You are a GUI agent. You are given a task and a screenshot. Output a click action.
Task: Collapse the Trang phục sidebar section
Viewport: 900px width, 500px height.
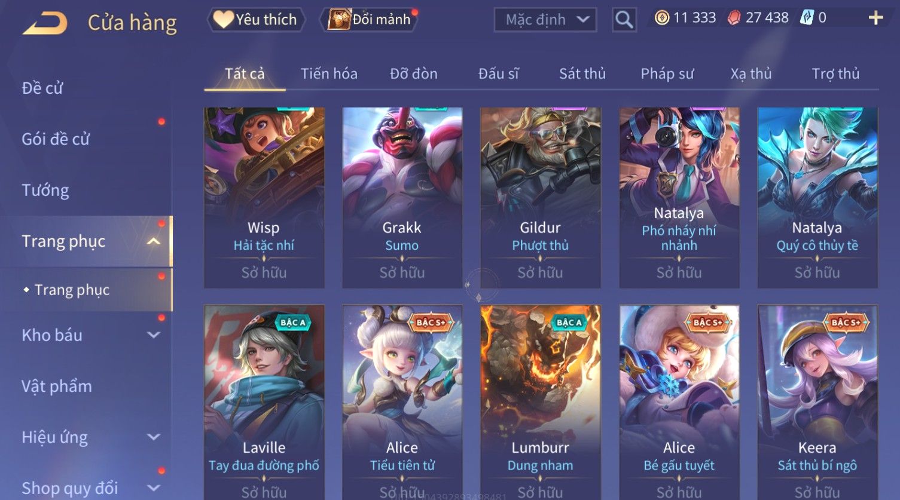pyautogui.click(x=153, y=241)
